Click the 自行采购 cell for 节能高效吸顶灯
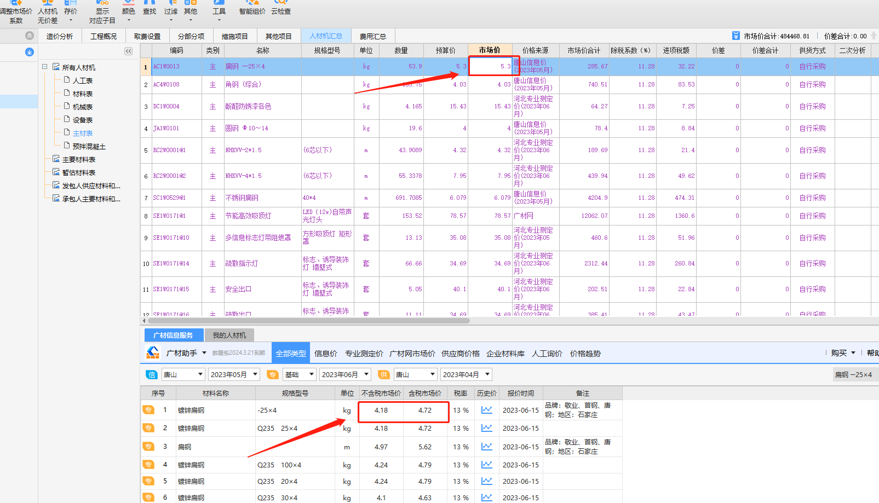Image resolution: width=879 pixels, height=503 pixels. (812, 216)
